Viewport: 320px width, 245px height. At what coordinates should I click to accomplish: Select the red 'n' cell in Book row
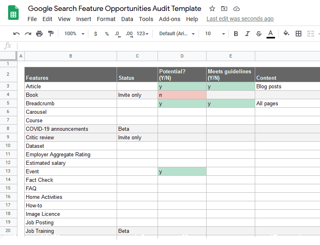(182, 95)
